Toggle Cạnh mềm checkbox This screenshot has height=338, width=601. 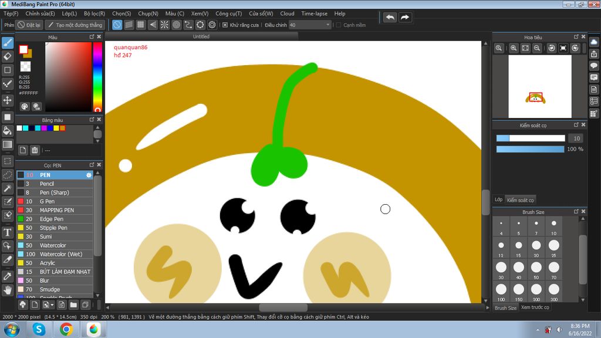click(339, 25)
